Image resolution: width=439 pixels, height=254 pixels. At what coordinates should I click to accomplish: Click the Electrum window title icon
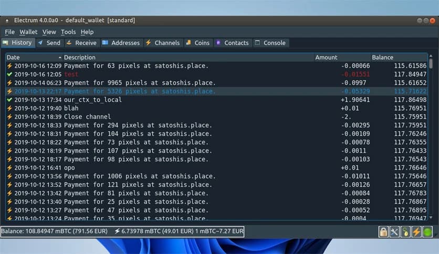click(7, 20)
